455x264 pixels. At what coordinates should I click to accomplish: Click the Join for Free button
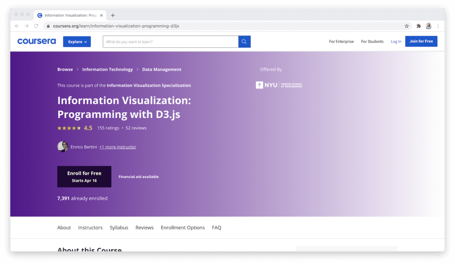click(421, 41)
